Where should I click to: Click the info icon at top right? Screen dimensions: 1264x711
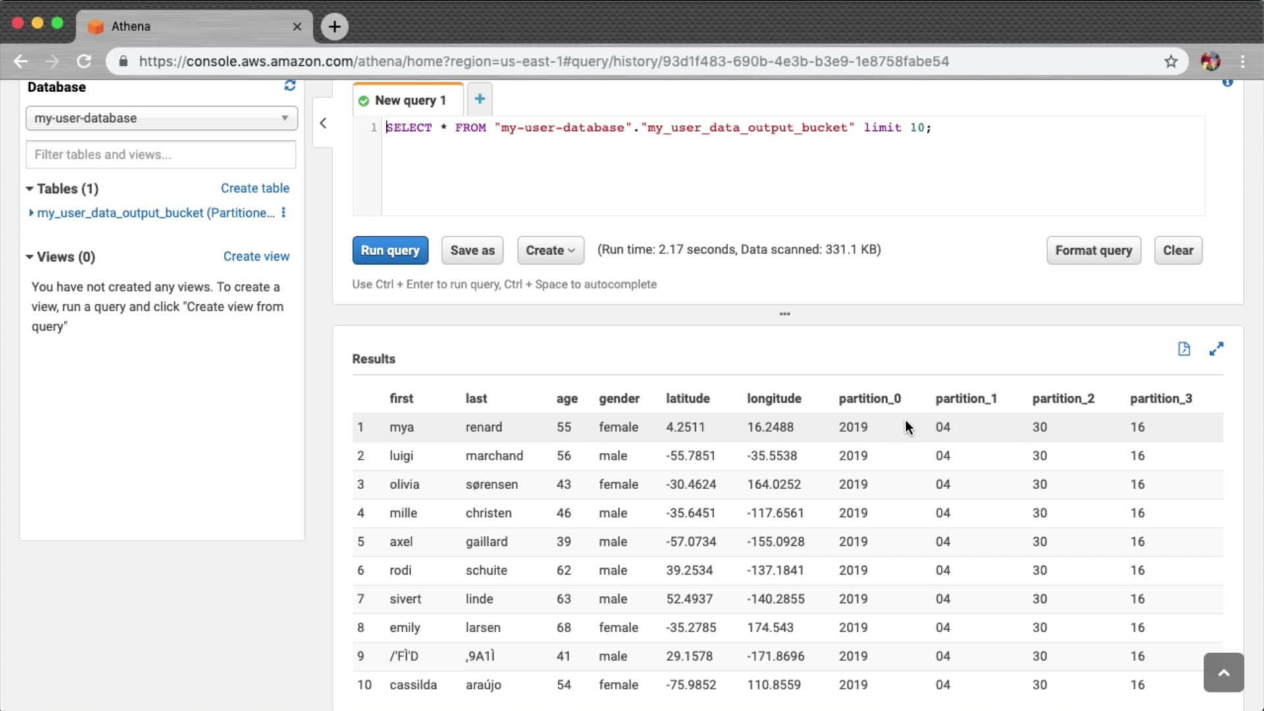1227,83
